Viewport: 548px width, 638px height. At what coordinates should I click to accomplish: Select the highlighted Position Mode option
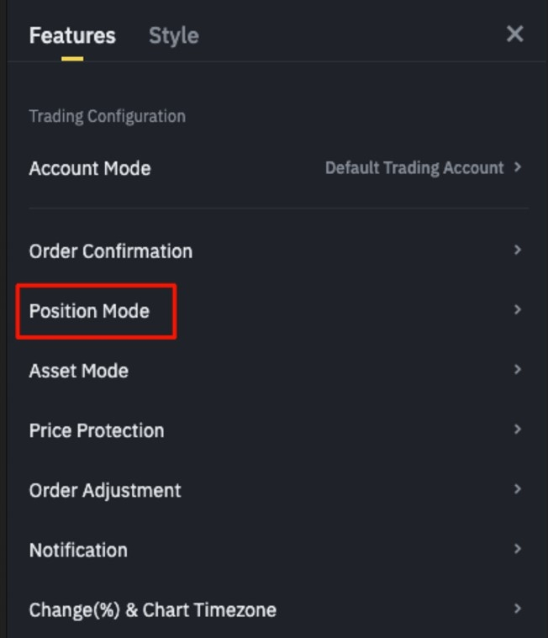pos(90,311)
